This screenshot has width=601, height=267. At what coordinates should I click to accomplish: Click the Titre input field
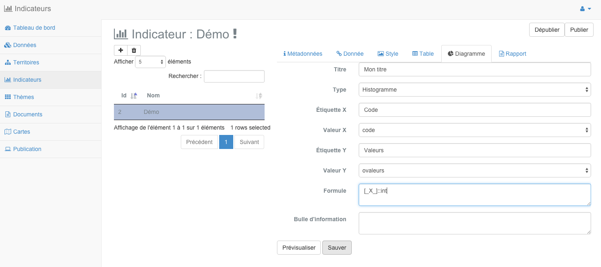[475, 69]
